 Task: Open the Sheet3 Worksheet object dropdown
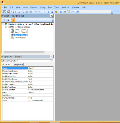tap(52, 61)
